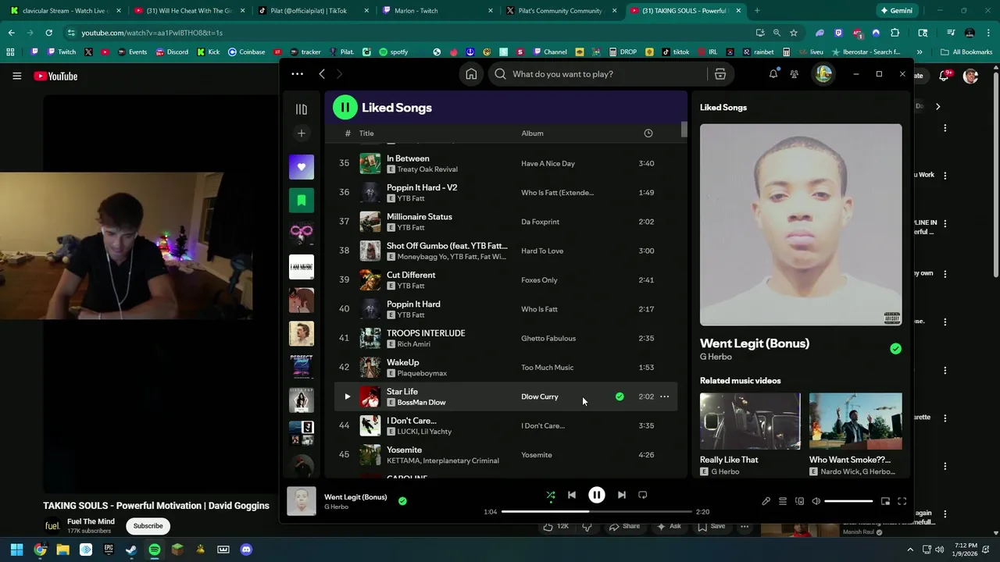Open lyrics microphone icon in player
Screen dimensions: 1000x562
click(766, 501)
